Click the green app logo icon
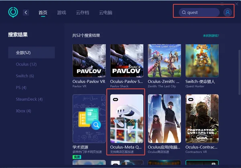Screen dimensions: 241x168 pos(13,12)
